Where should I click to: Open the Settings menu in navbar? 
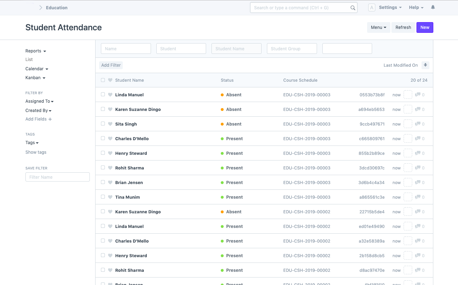tap(390, 7)
